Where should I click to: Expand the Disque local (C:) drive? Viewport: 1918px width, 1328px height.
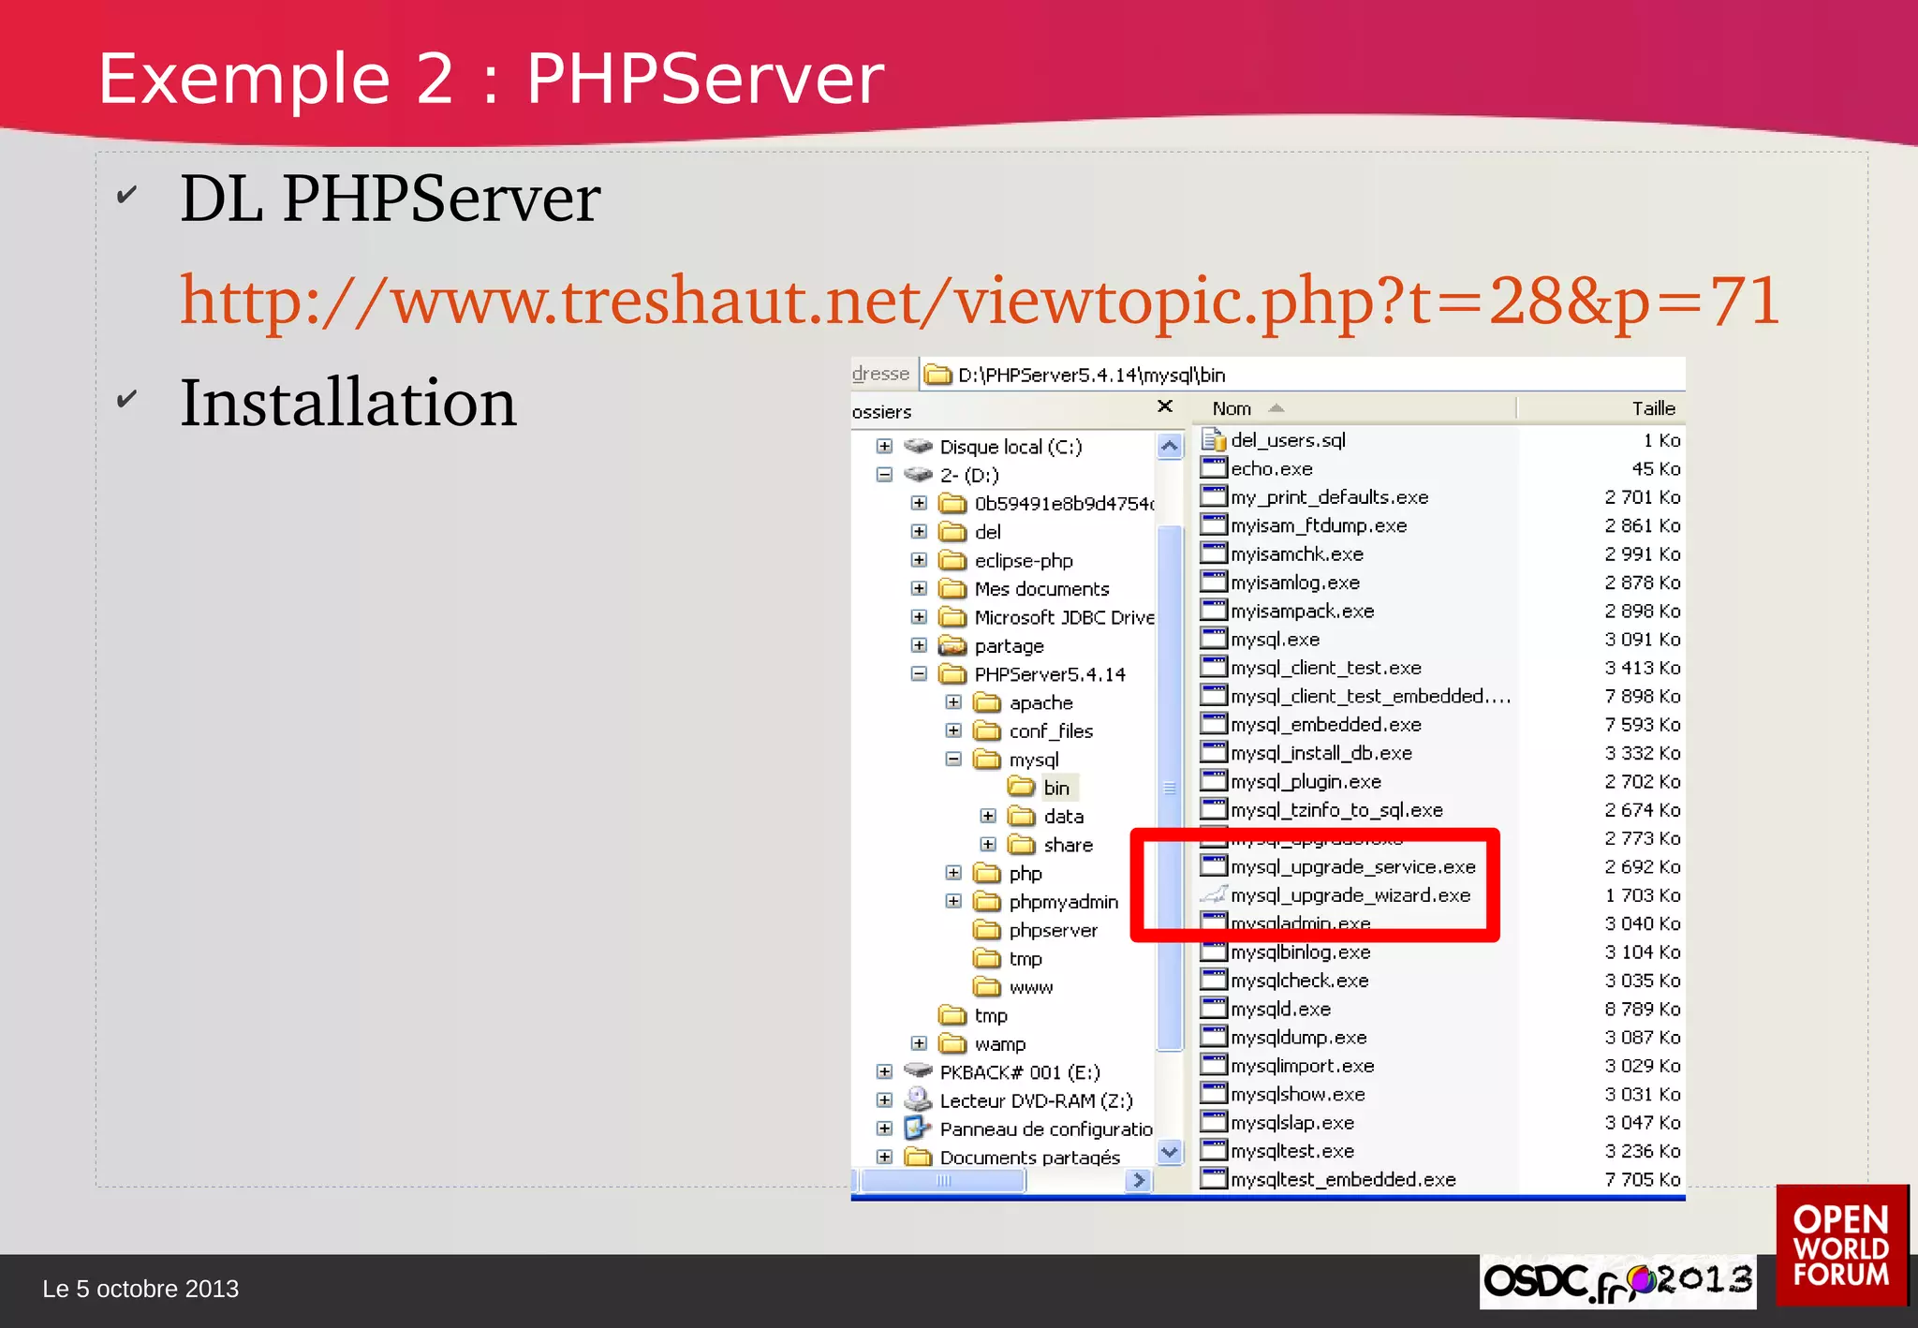coord(884,447)
